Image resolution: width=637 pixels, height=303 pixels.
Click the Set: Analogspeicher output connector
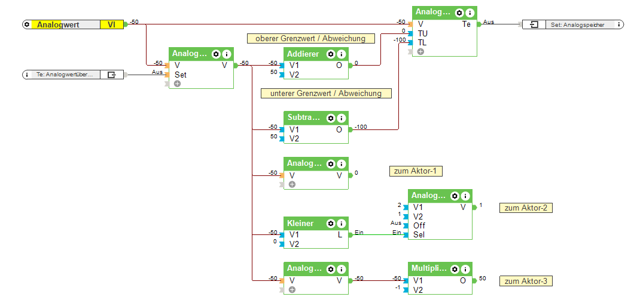click(534, 24)
